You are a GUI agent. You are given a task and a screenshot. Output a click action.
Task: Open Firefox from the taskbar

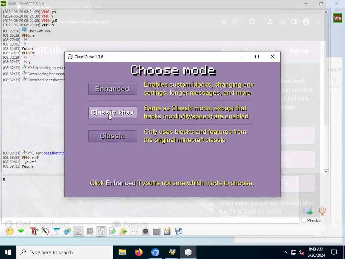pyautogui.click(x=138, y=252)
